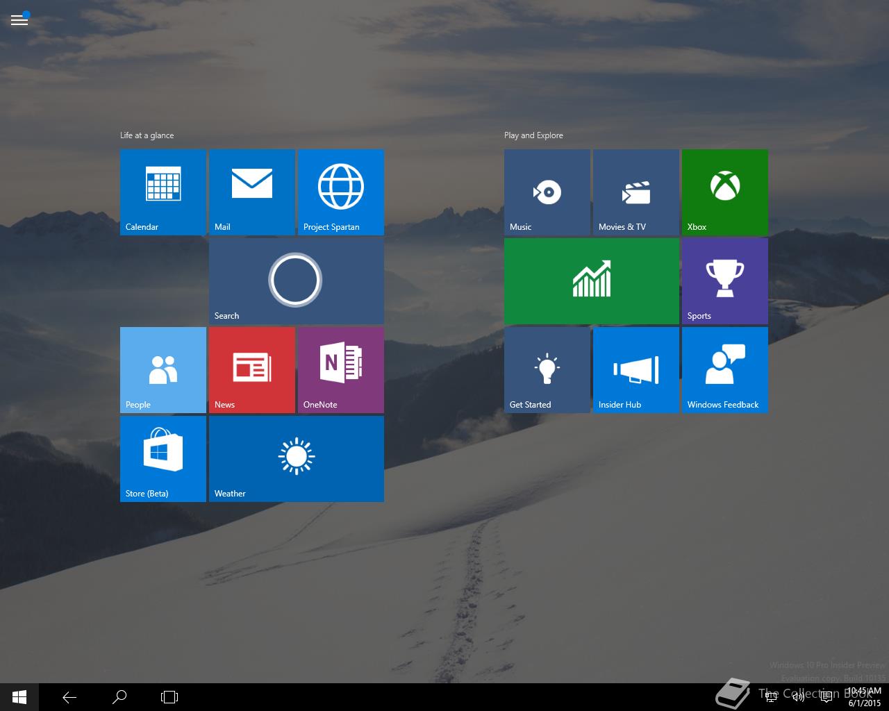Screen dimensions: 889x711
Task: Click the volume speaker tray icon
Action: (x=799, y=697)
